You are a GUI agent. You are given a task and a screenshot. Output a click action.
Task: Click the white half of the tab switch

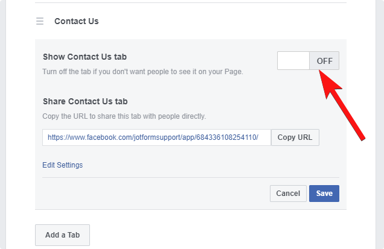[293, 61]
